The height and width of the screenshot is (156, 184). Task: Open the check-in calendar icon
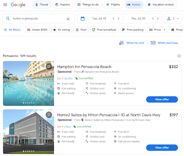tap(83, 19)
